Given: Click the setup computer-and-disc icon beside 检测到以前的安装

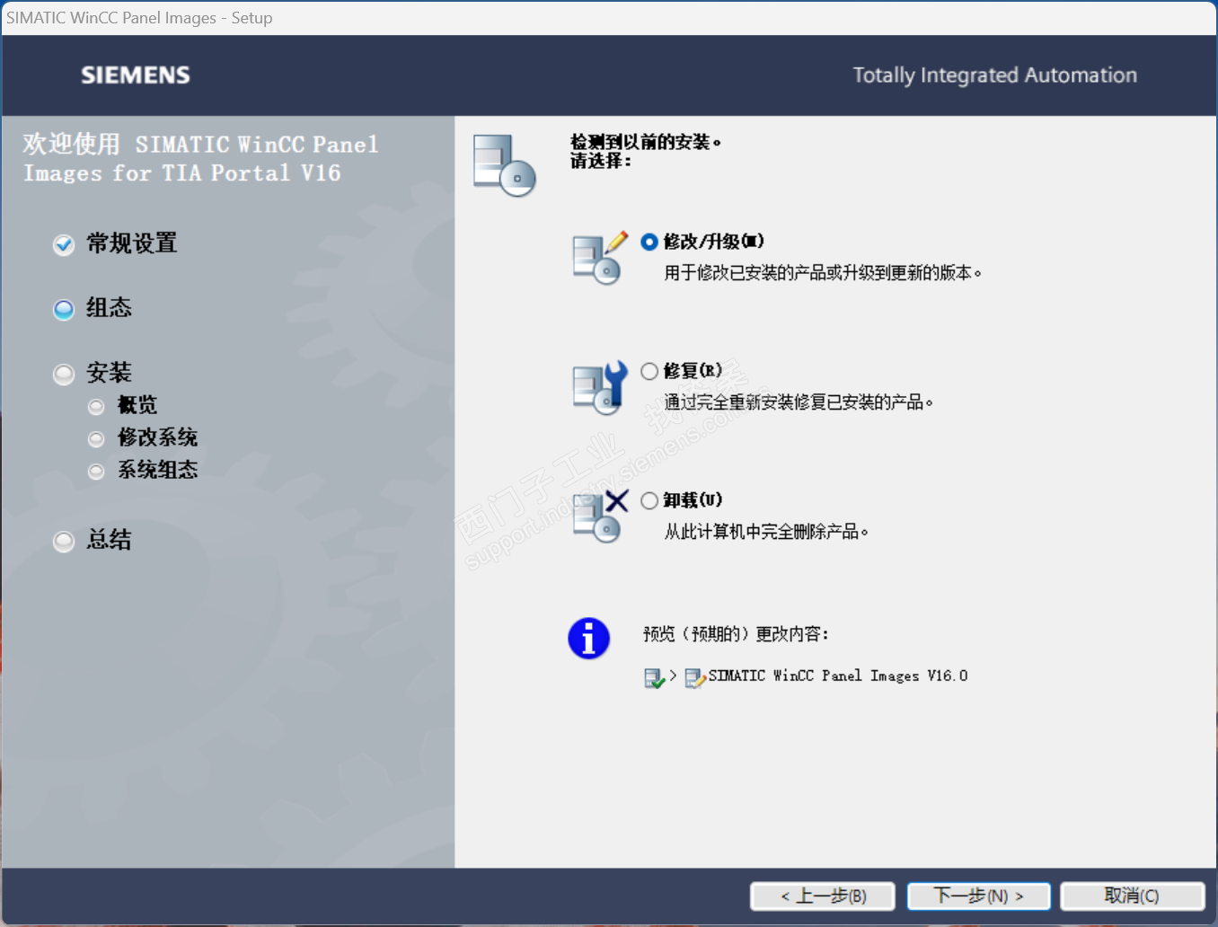Looking at the screenshot, I should click(x=504, y=165).
